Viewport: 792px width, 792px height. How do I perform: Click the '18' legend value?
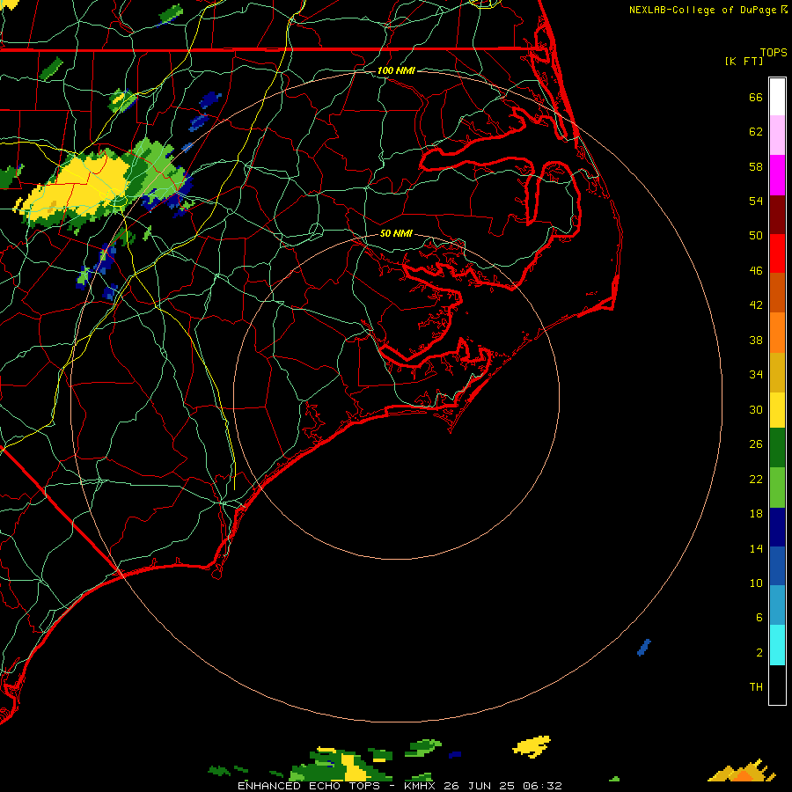pyautogui.click(x=756, y=514)
